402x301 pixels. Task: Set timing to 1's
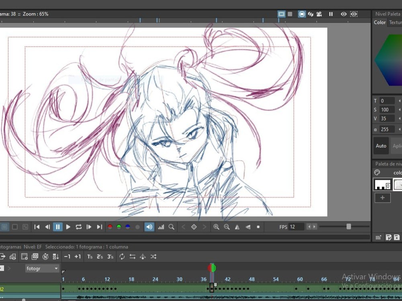90,256
